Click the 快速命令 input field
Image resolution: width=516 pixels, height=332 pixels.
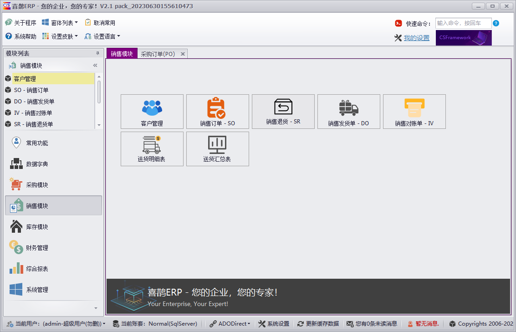464,23
